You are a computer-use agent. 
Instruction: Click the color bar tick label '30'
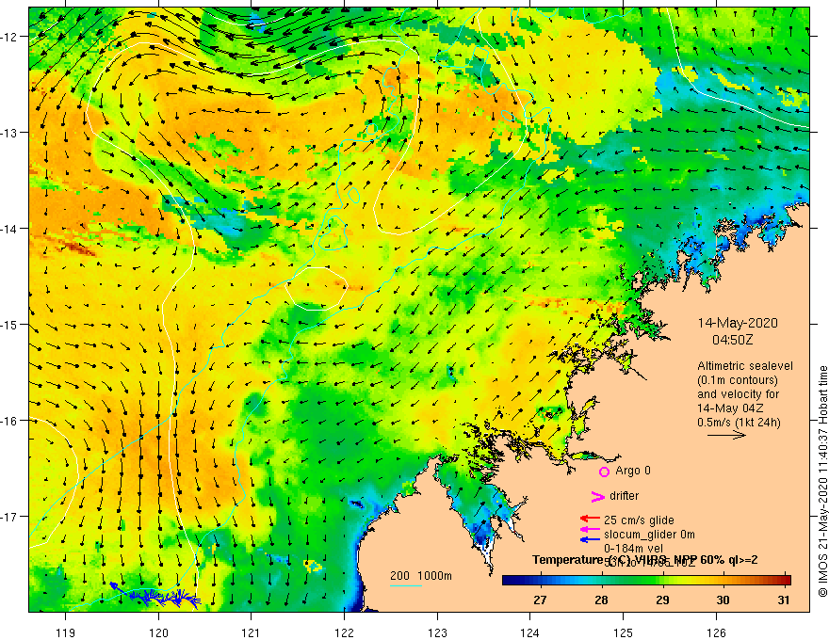pyautogui.click(x=723, y=600)
